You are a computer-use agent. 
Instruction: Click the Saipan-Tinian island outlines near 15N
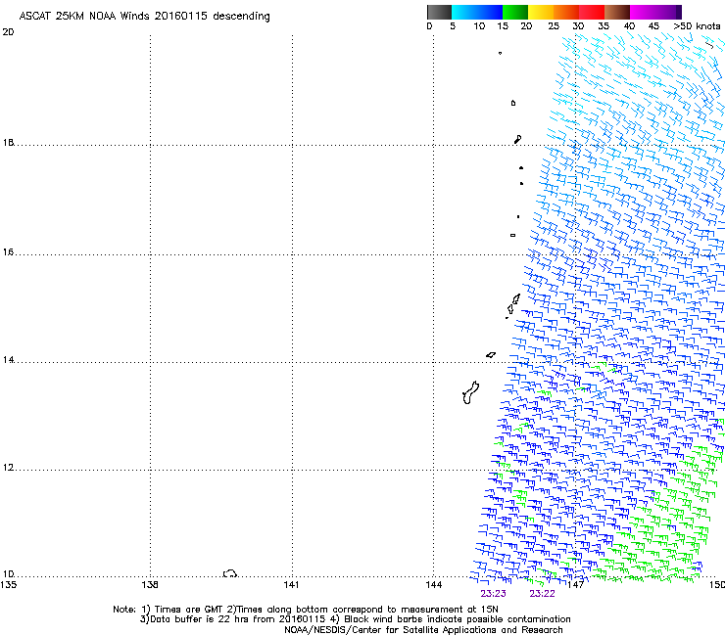pos(512,305)
